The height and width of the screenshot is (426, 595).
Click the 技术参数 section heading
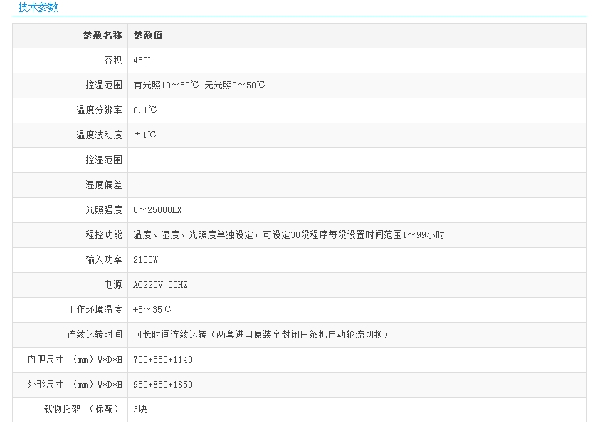point(38,8)
